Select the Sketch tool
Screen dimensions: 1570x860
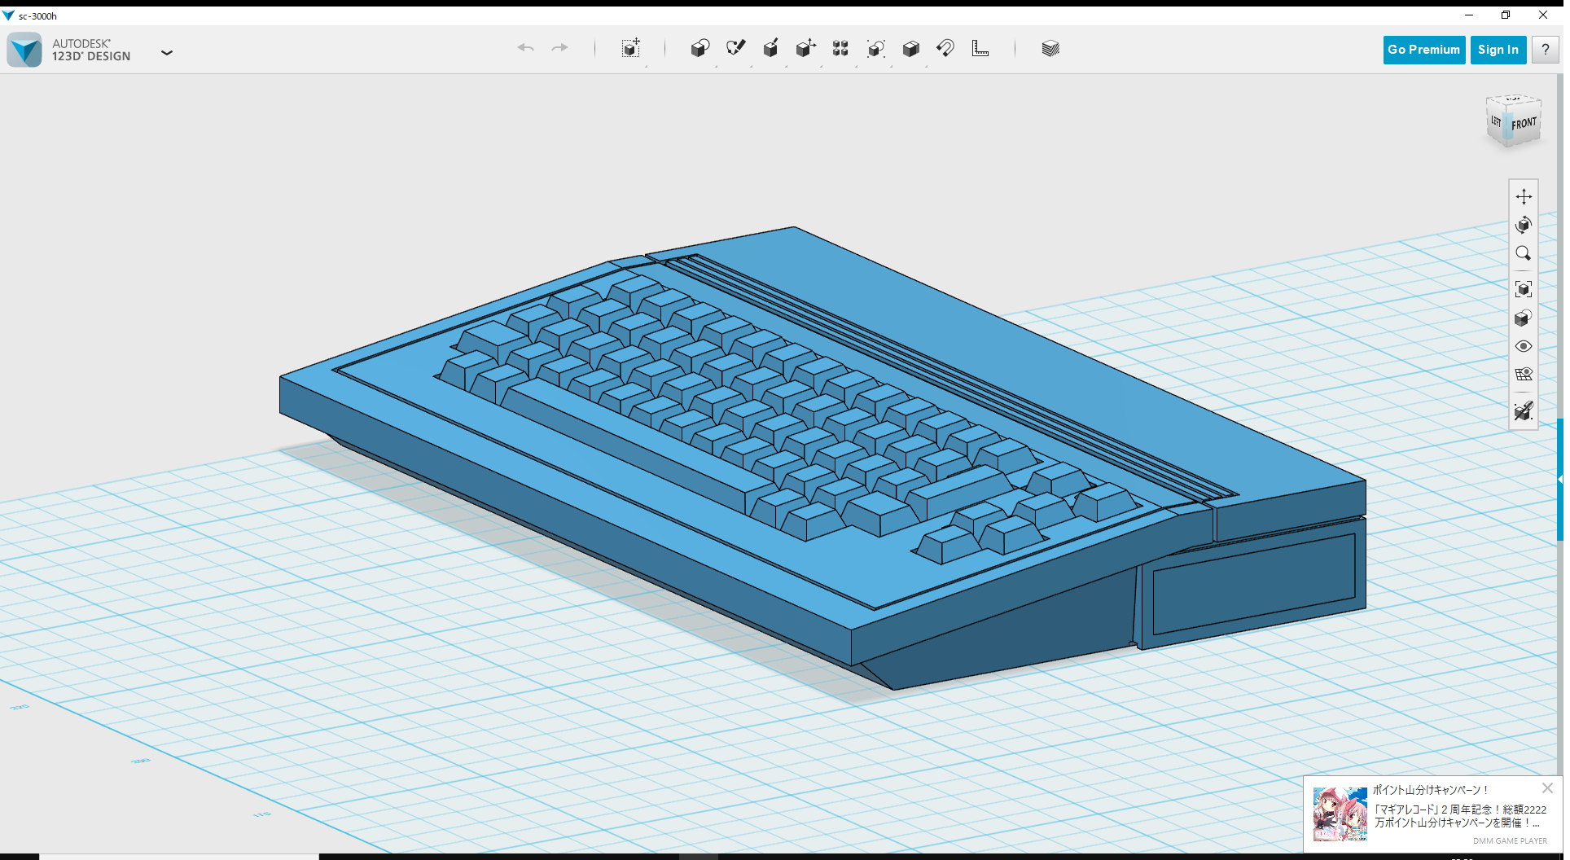tap(736, 48)
